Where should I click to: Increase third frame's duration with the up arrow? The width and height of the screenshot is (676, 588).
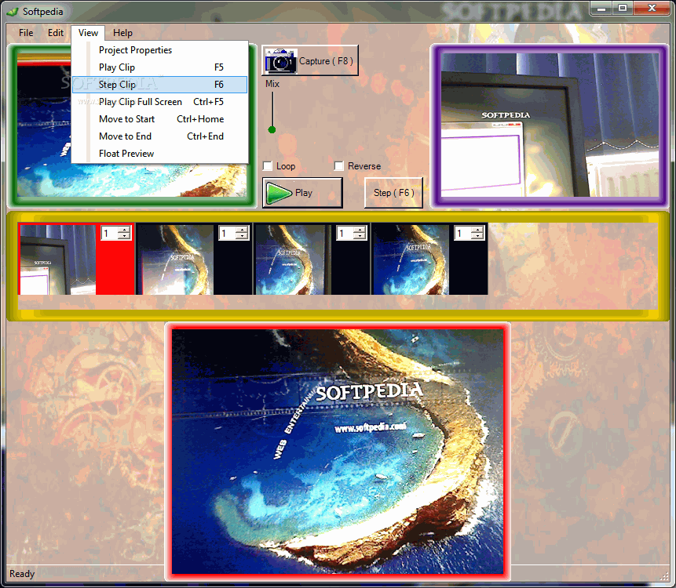360,230
